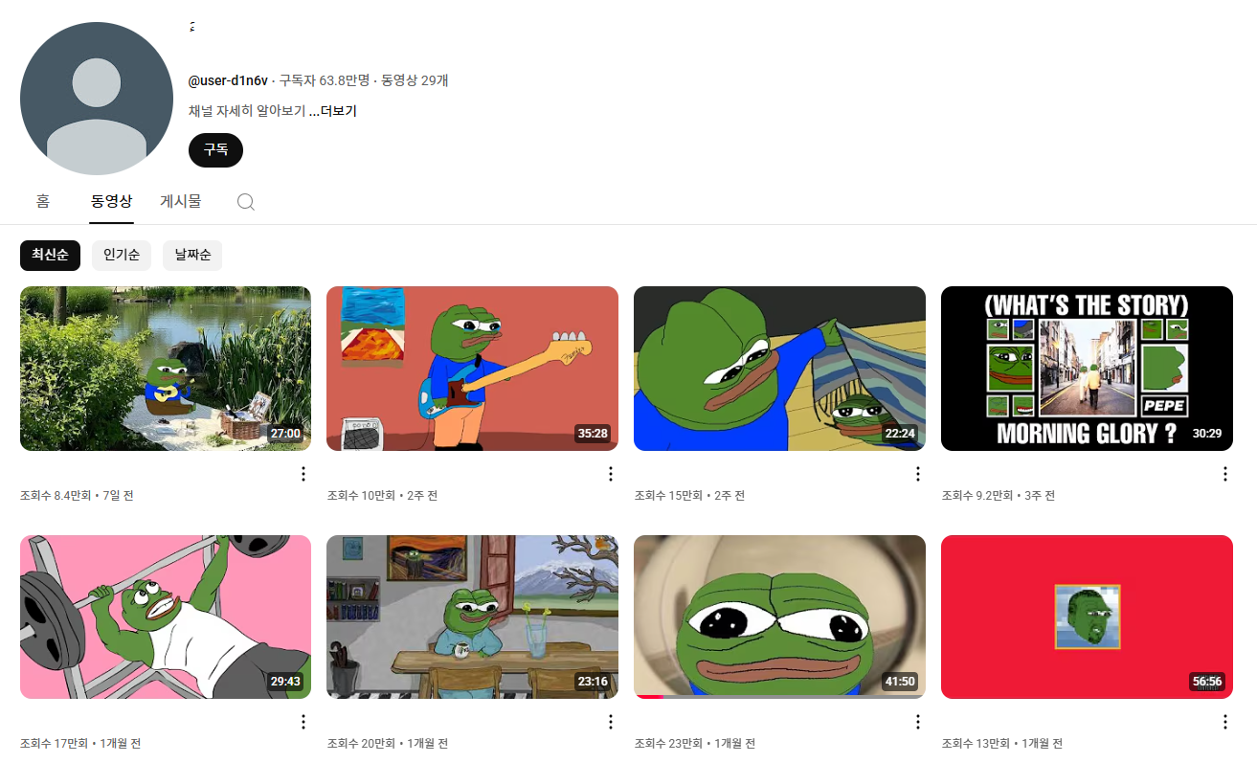The height and width of the screenshot is (763, 1257).
Task: Open more options for the 20만회 video
Action: coord(611,722)
